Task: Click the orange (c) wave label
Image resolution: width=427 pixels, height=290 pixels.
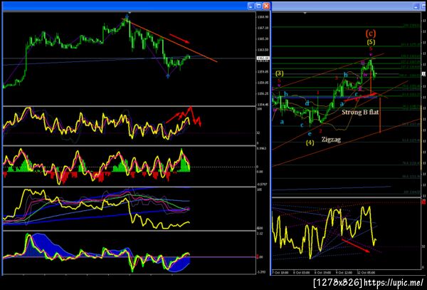Action: (371, 33)
